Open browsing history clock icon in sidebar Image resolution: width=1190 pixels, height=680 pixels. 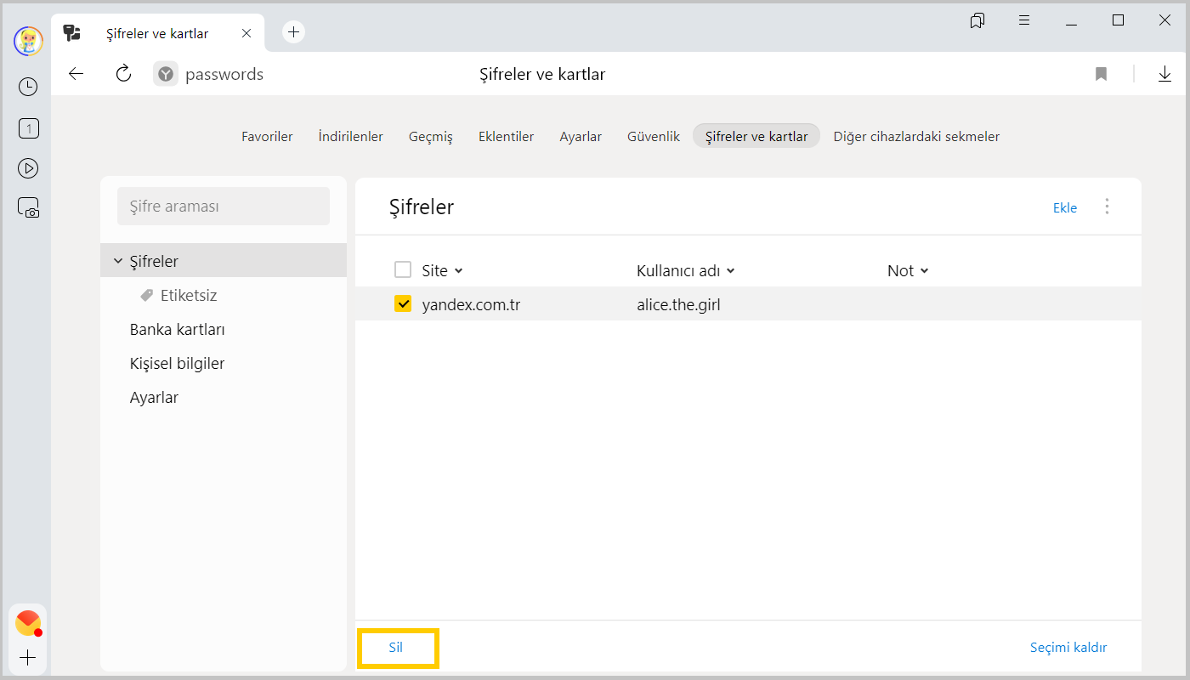pos(28,87)
